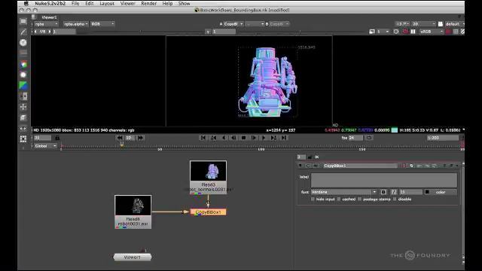The image size is (482, 271).
Task: Open the File menu
Action: pos(75,3)
